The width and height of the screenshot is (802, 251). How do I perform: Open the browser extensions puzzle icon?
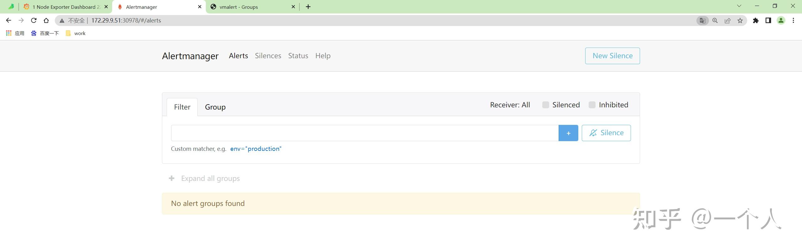click(756, 21)
